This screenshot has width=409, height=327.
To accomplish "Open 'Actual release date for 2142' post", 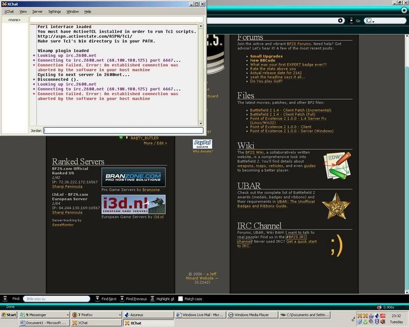I will point(276,73).
